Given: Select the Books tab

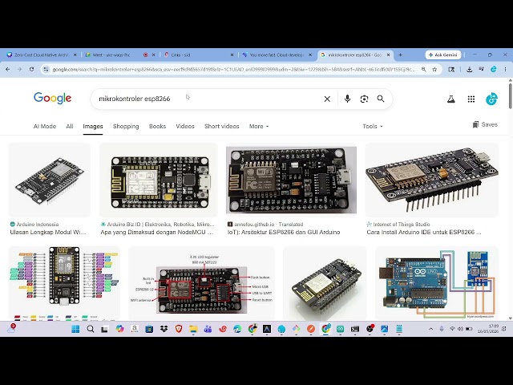Looking at the screenshot, I should (157, 127).
